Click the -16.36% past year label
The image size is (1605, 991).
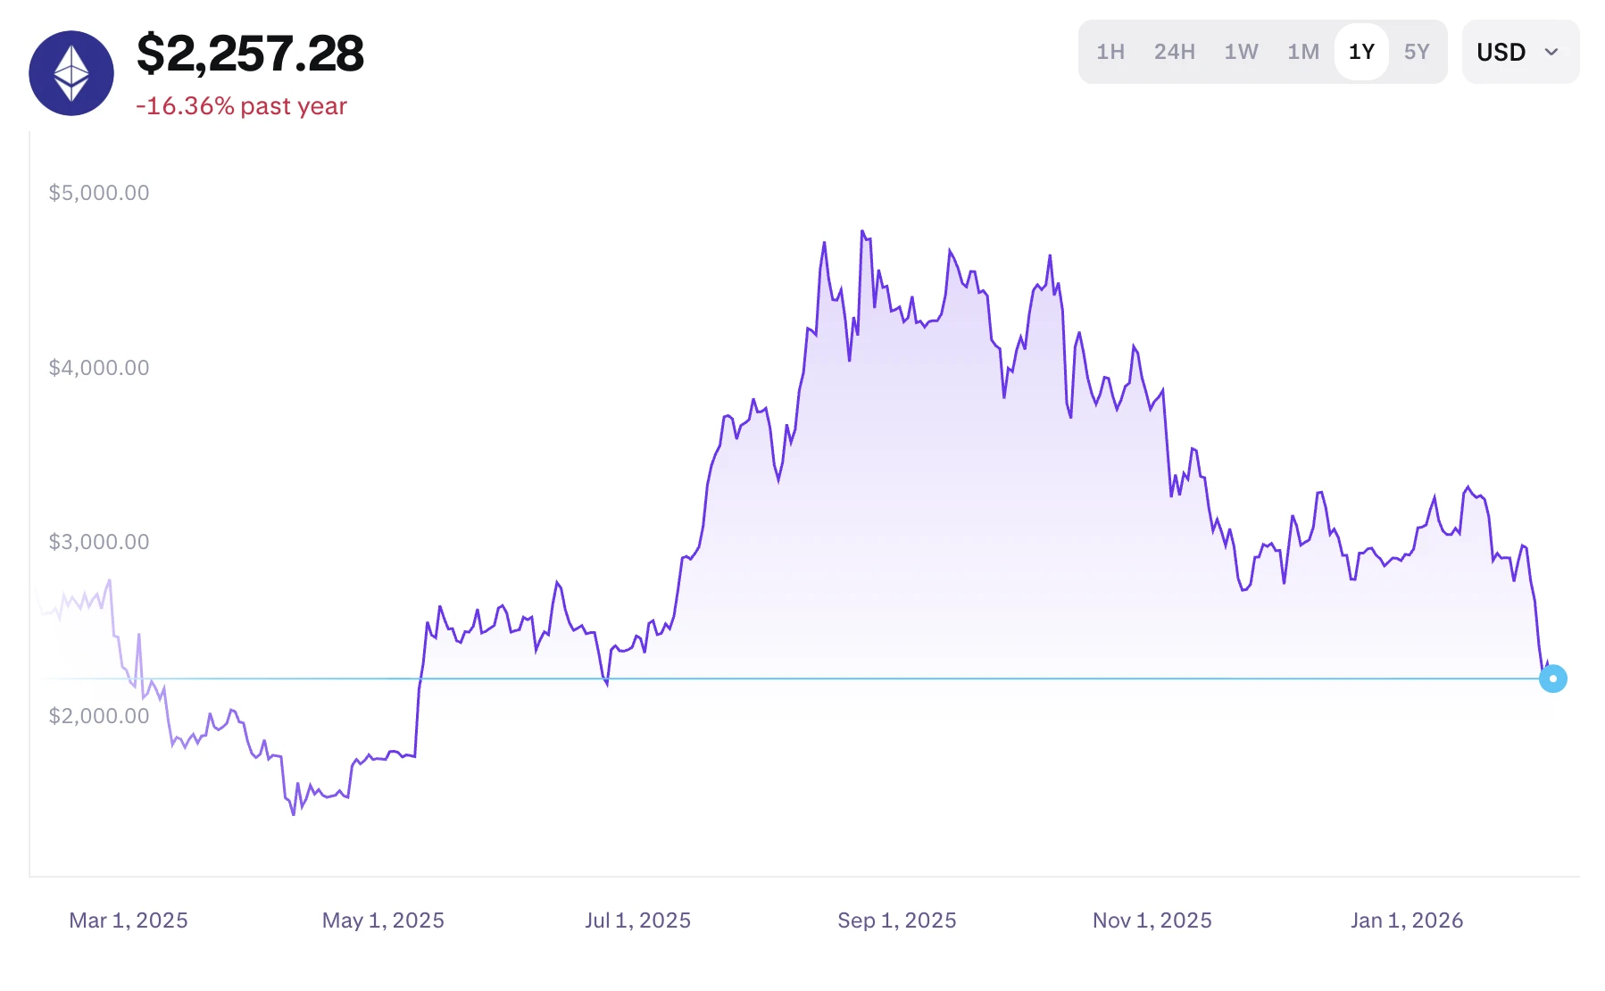(x=241, y=105)
